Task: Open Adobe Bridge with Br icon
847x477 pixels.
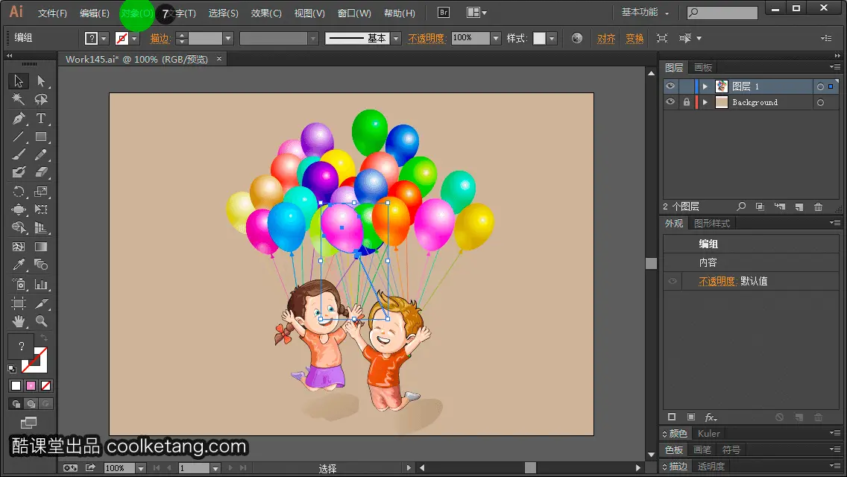Action: 444,13
